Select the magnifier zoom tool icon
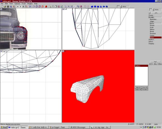Viewport: 162px width, 129px height. click(x=50, y=6)
